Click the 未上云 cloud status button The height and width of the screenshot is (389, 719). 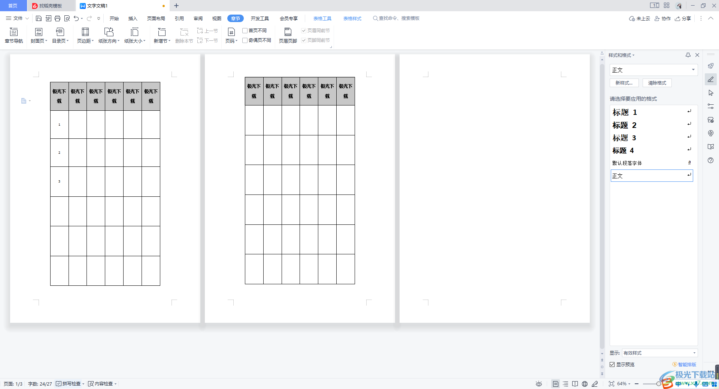coord(640,18)
